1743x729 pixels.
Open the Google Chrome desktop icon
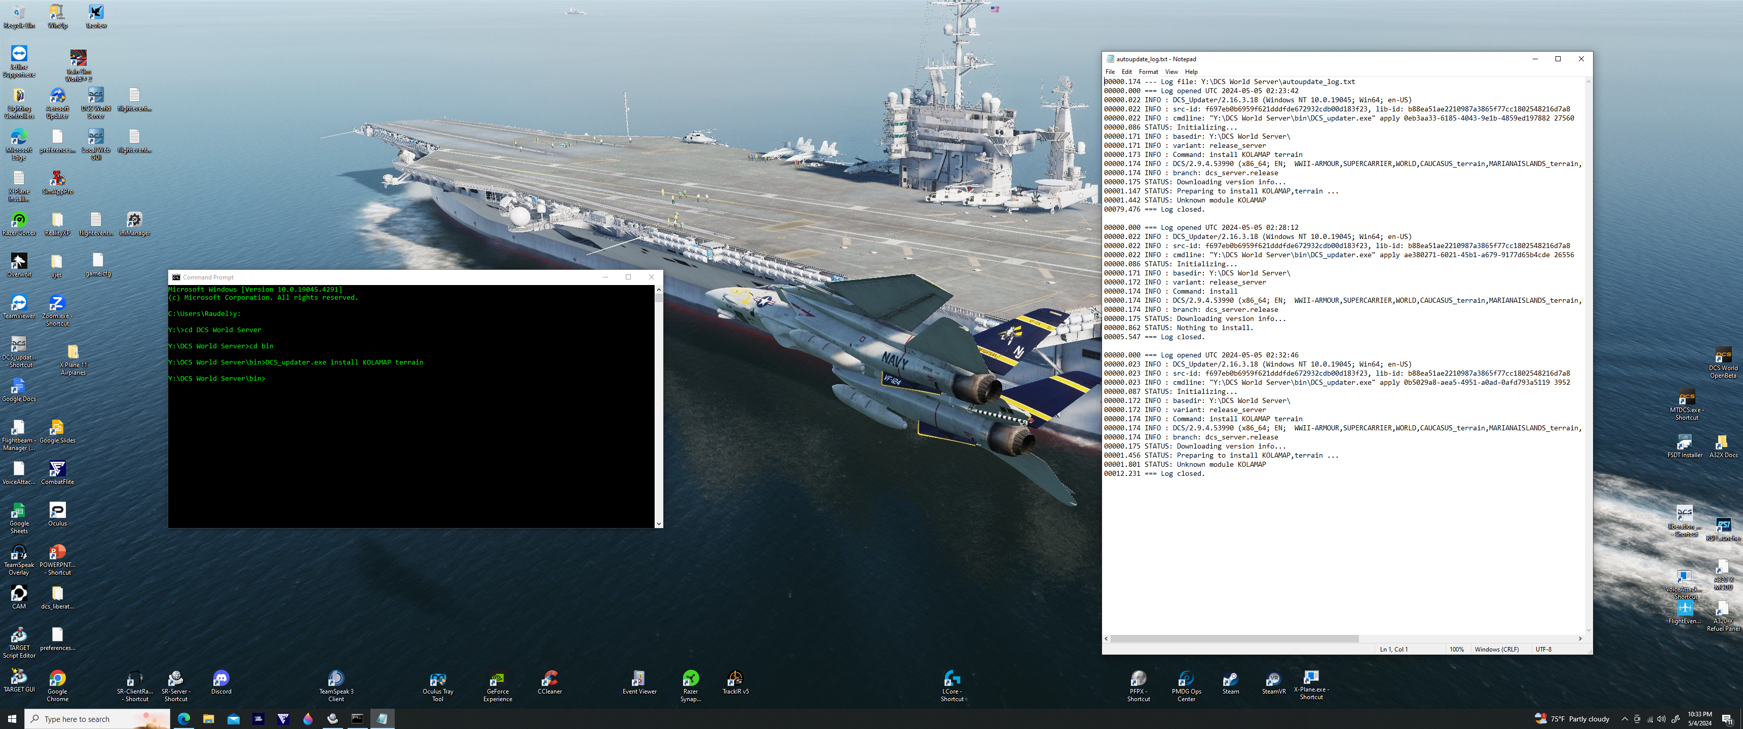click(58, 686)
